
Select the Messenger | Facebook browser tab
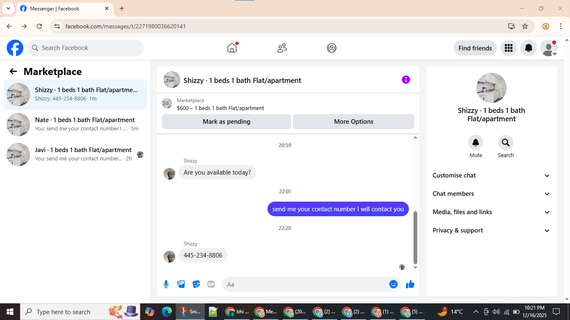[65, 8]
